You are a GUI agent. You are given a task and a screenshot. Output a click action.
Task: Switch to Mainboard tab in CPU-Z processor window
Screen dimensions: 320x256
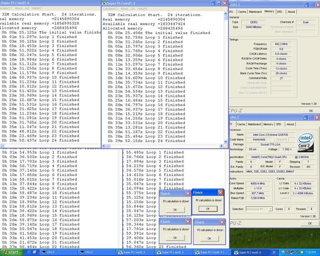coord(254,124)
